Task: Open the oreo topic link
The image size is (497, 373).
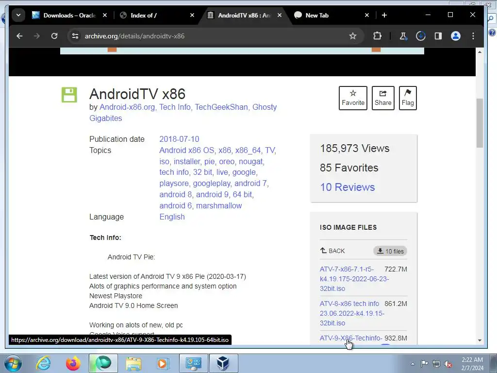Action: click(x=227, y=161)
